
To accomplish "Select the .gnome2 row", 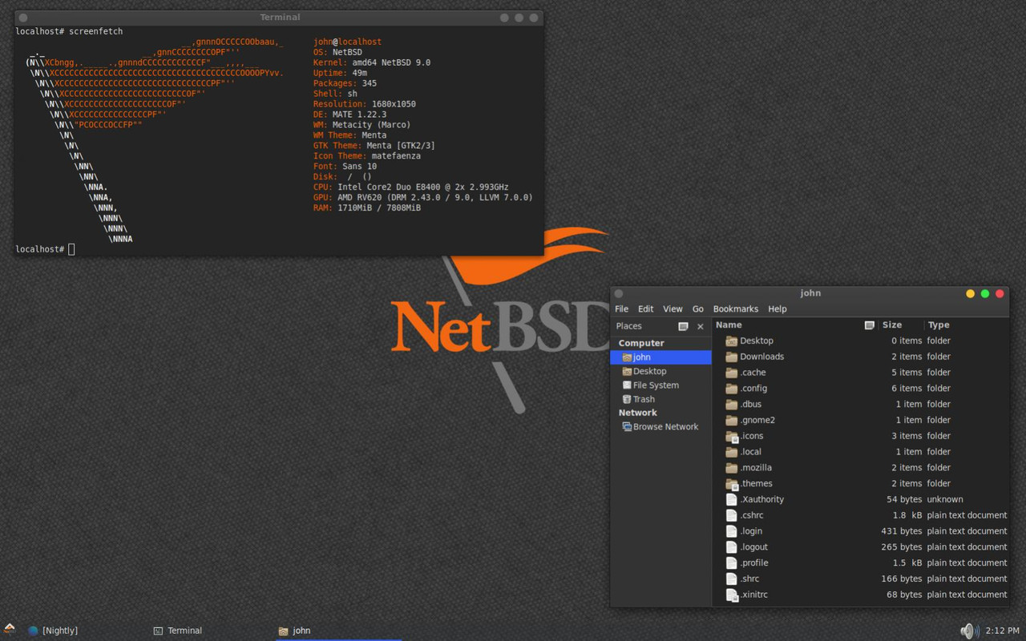I will click(860, 420).
